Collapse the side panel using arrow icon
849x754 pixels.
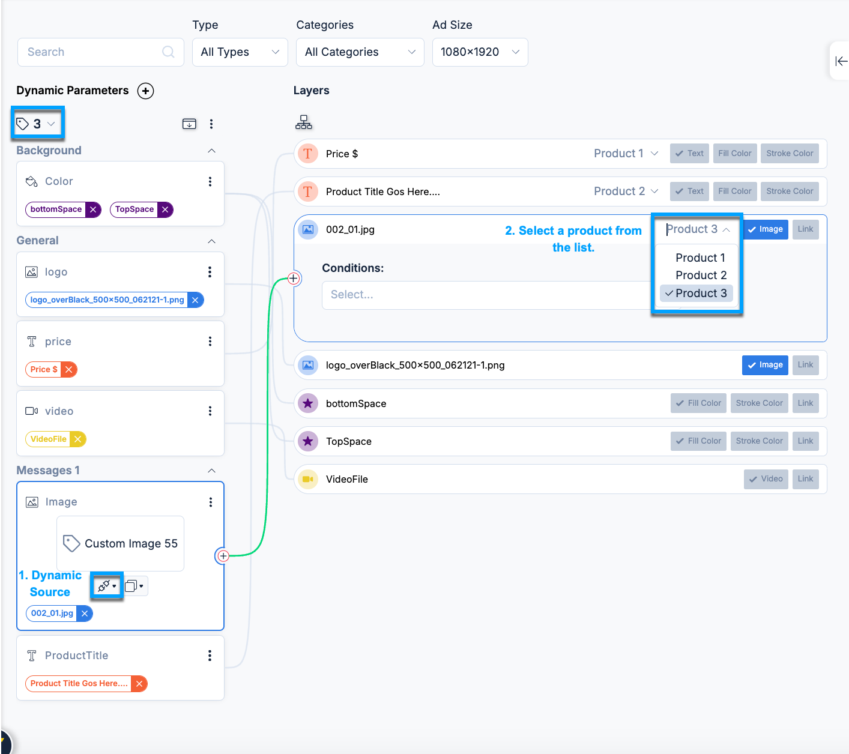coord(841,61)
